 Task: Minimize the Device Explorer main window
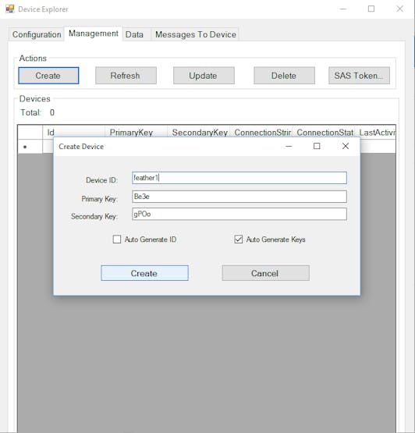point(343,9)
